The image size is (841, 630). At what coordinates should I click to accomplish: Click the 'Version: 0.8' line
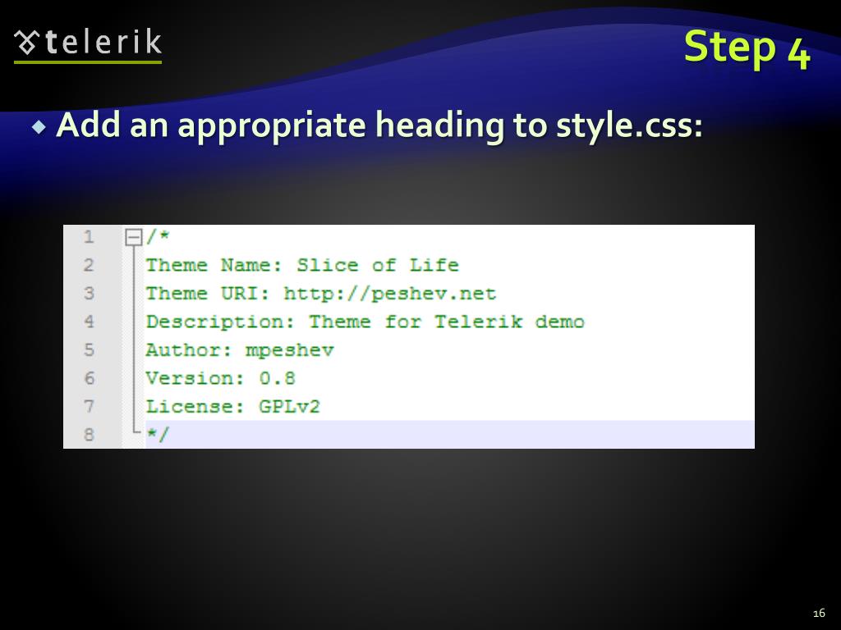pyautogui.click(x=220, y=378)
